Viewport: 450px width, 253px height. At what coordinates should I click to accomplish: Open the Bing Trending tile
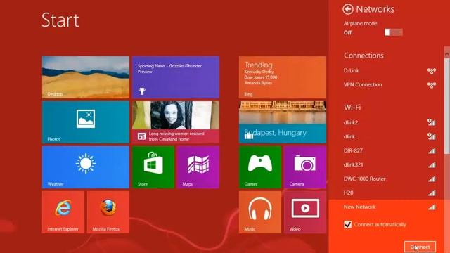click(283, 77)
